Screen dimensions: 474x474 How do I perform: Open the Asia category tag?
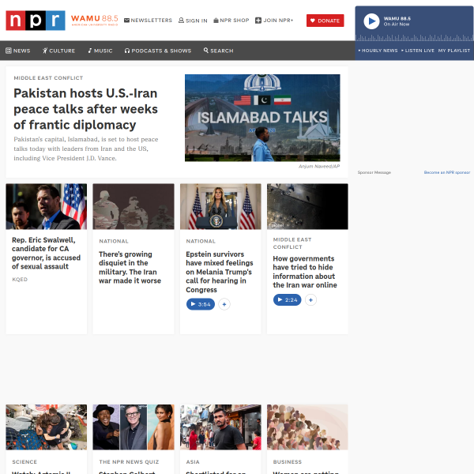(x=193, y=462)
